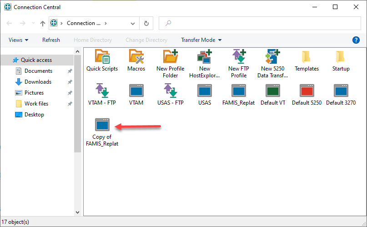Select Quick access in navigation pane

coord(37,60)
